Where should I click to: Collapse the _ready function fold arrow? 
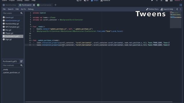coord(32,27)
